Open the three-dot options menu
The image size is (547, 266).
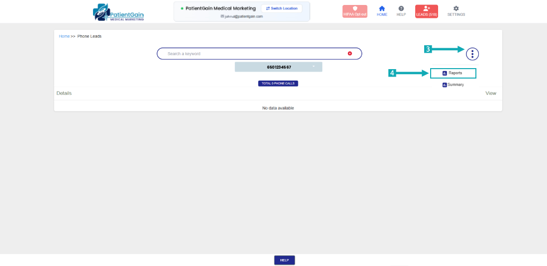pyautogui.click(x=472, y=54)
